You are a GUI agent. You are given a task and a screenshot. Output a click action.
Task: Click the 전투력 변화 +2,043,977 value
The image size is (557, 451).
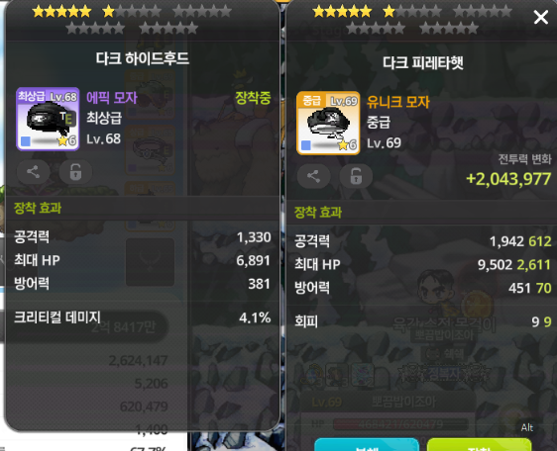(x=508, y=179)
